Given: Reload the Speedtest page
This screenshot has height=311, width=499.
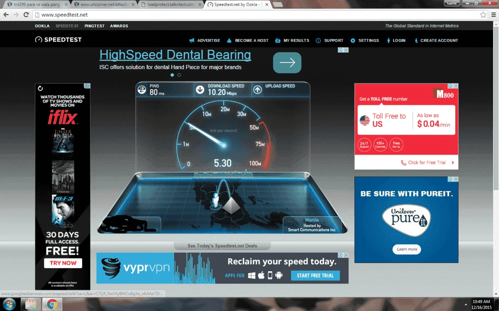Looking at the screenshot, I should pyautogui.click(x=26, y=15).
